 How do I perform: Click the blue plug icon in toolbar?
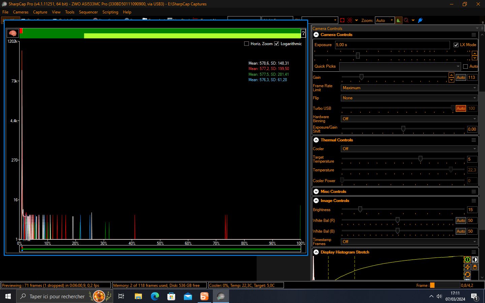coord(420,20)
